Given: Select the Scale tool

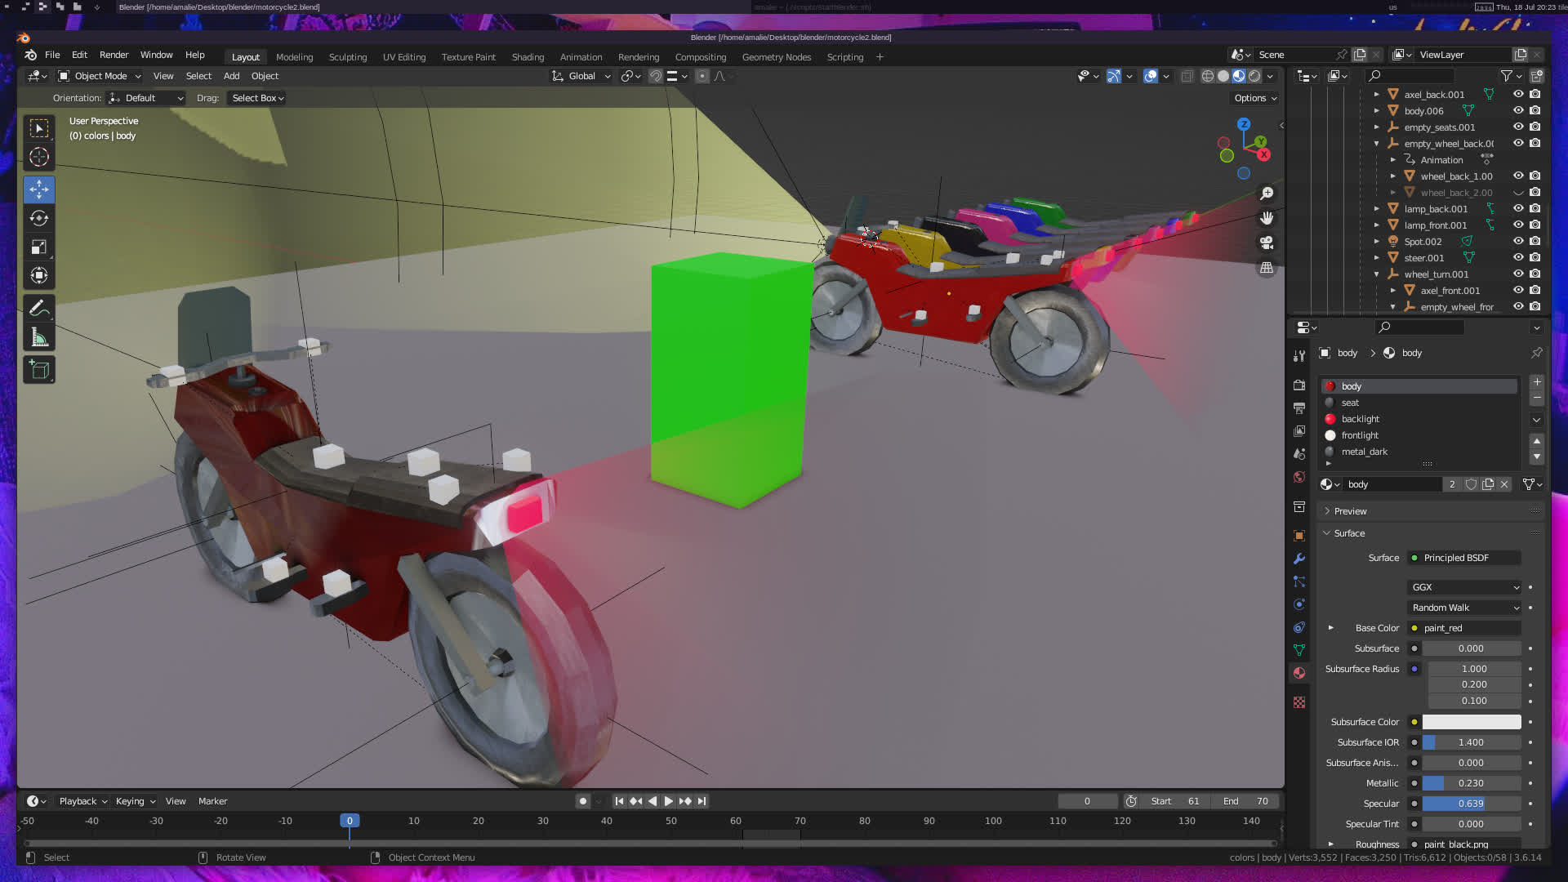Looking at the screenshot, I should pyautogui.click(x=38, y=247).
